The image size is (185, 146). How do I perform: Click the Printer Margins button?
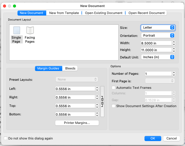(77, 123)
